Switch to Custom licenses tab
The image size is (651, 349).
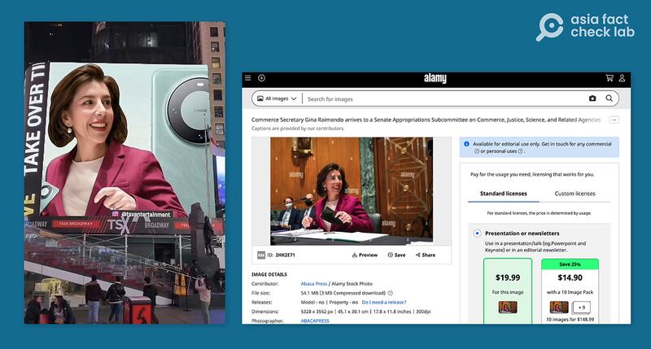pyautogui.click(x=575, y=194)
